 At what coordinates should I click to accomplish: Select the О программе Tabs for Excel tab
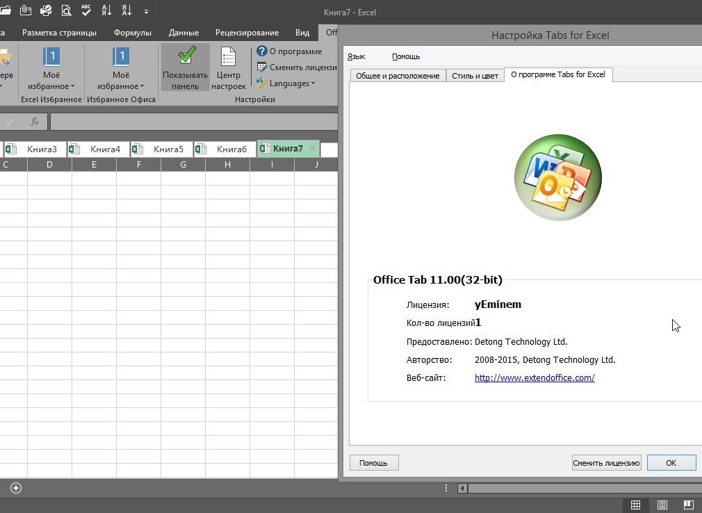[x=558, y=74]
